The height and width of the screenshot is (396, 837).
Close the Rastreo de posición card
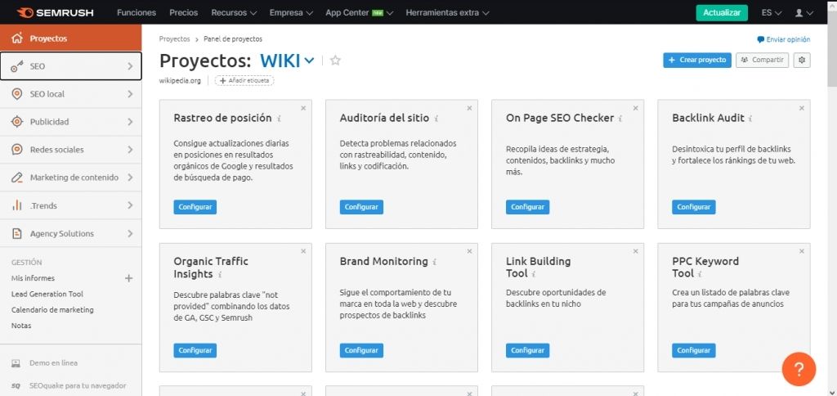303,108
